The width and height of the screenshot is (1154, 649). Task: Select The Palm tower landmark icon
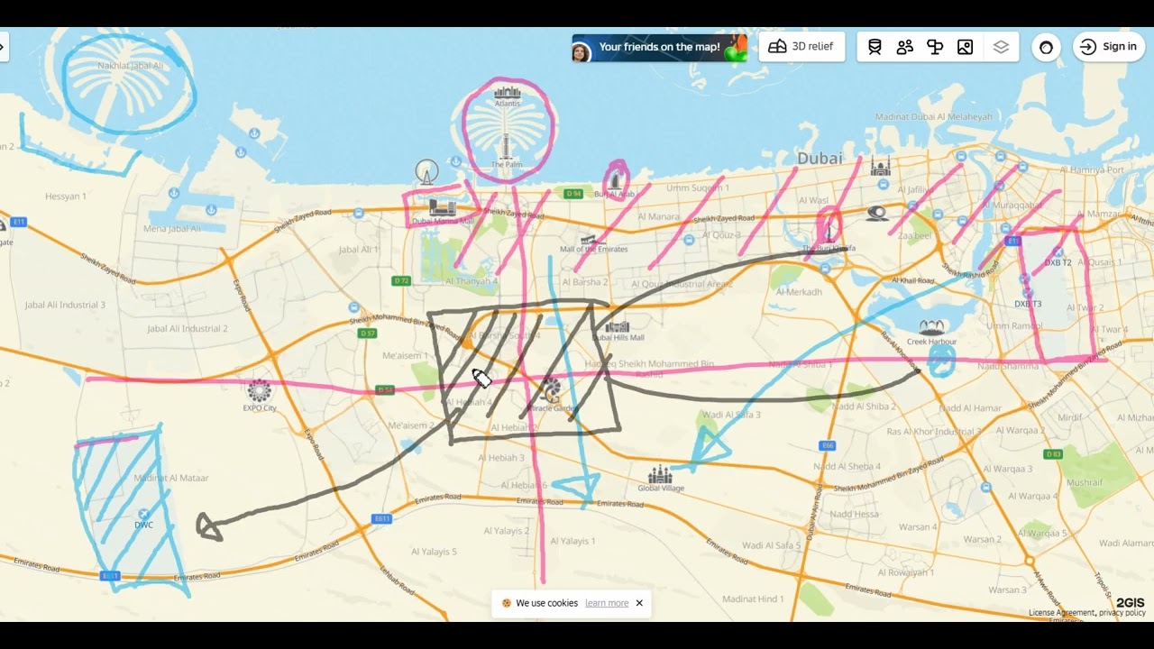tap(505, 146)
